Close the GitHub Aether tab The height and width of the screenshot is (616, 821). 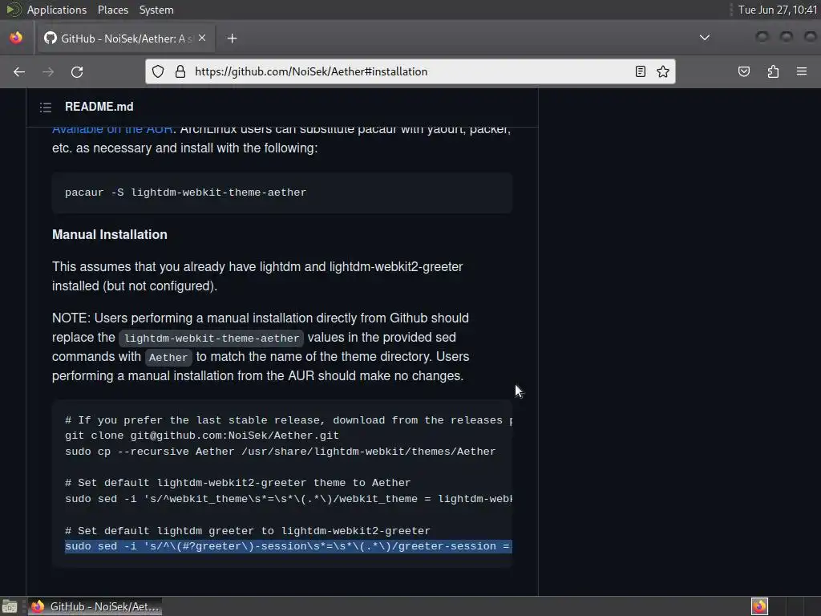click(x=202, y=38)
